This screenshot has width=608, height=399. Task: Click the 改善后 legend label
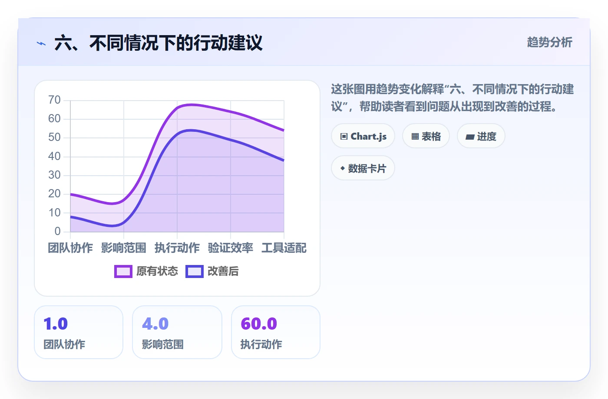coord(223,271)
